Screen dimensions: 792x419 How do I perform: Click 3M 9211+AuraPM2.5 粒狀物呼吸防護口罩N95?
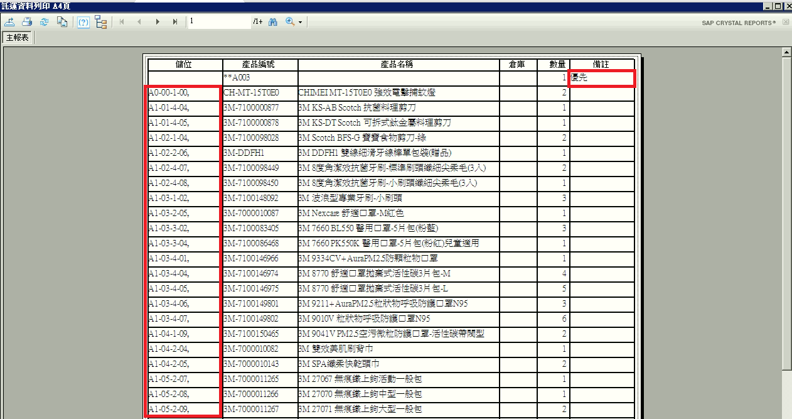click(383, 303)
